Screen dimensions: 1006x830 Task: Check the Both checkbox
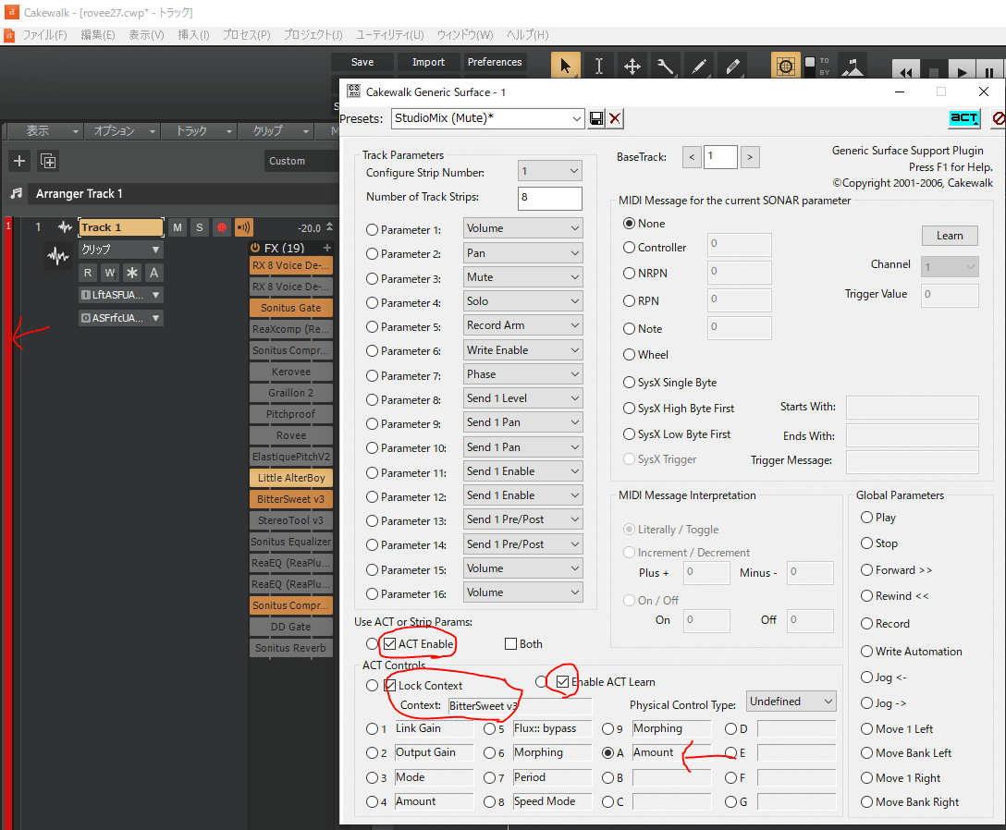(x=510, y=644)
